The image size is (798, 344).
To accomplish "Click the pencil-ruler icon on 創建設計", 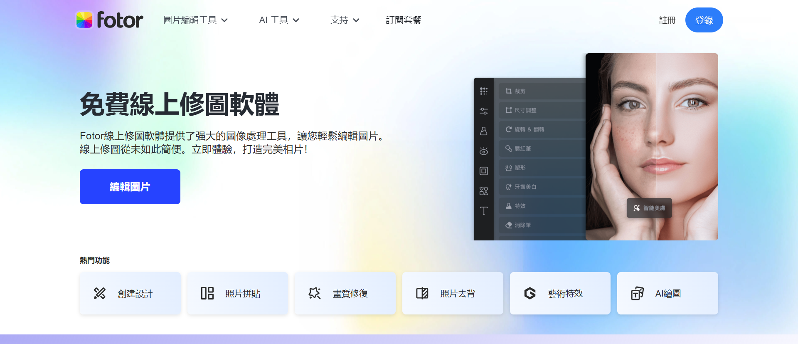I will coord(100,293).
